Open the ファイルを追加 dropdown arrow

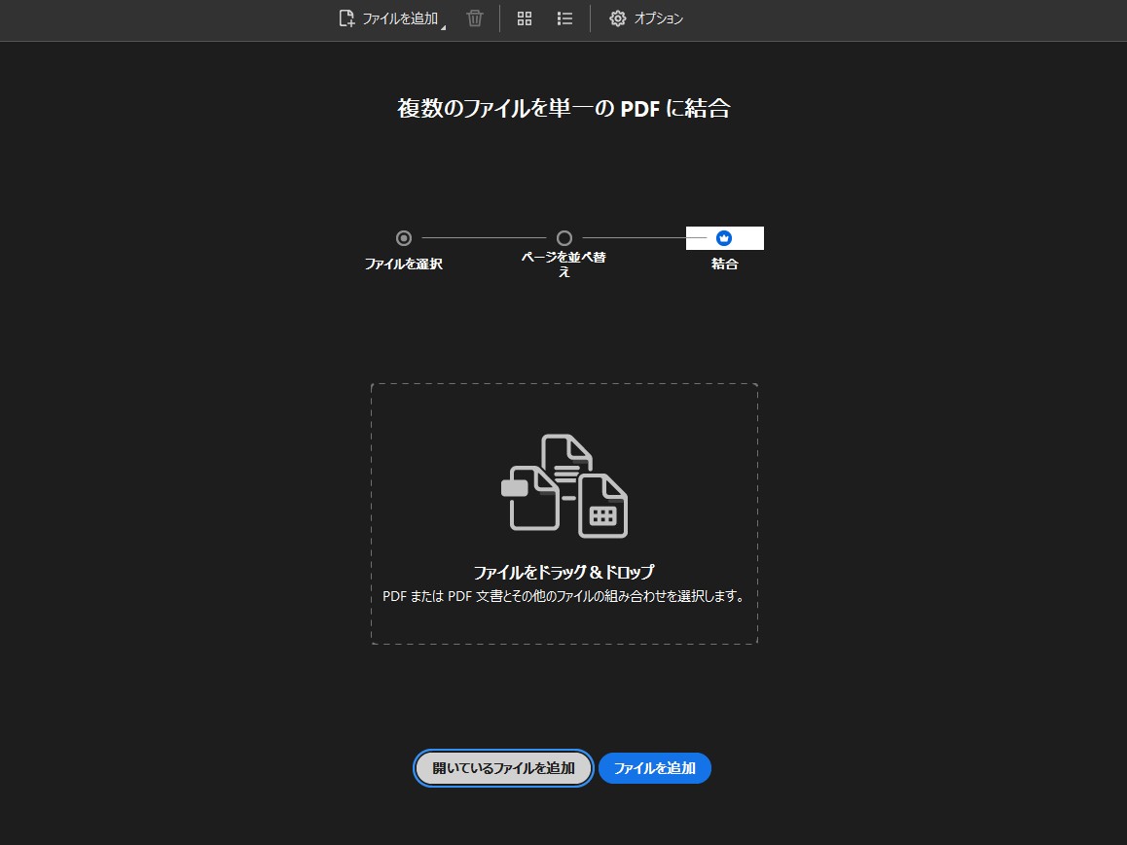[x=444, y=27]
